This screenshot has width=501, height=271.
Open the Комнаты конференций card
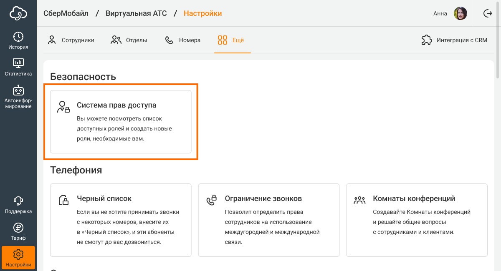[417, 220]
